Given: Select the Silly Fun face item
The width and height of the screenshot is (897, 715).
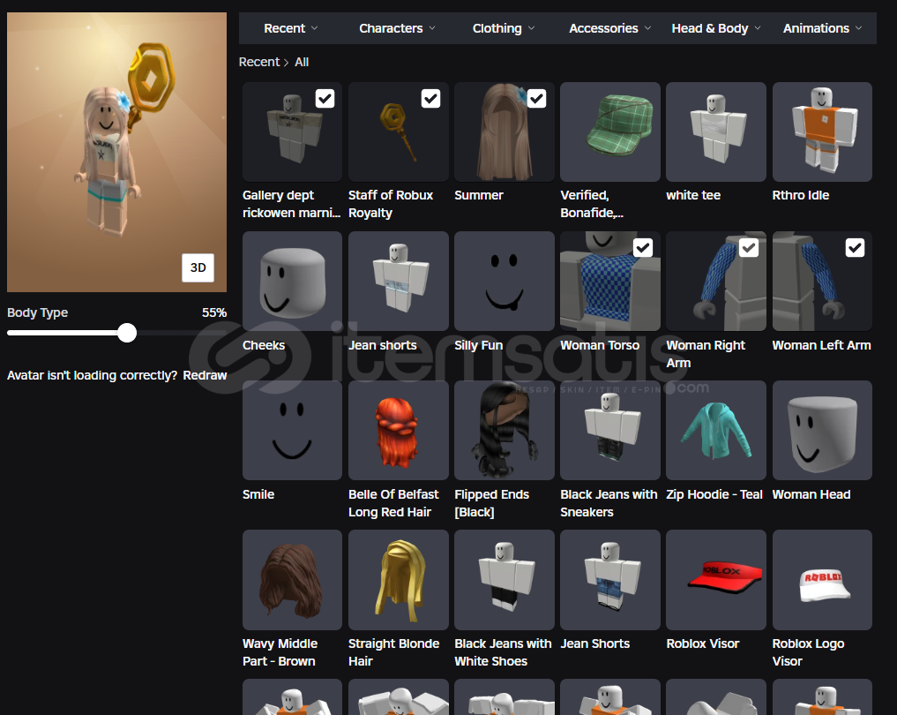Looking at the screenshot, I should [504, 281].
